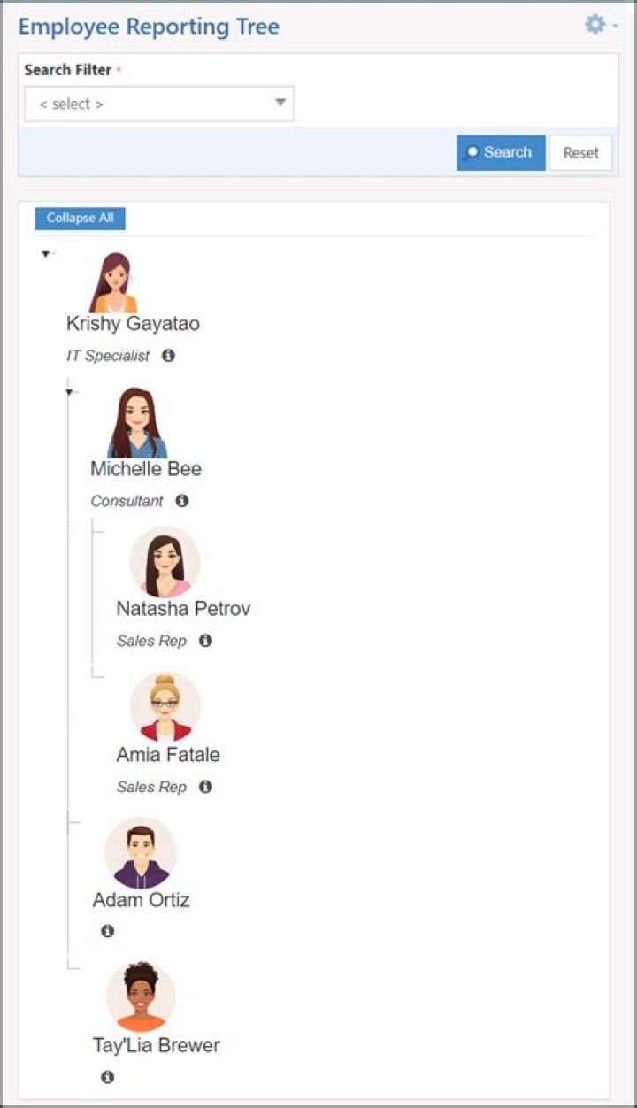Click info icon beside IT Specialist
637x1108 pixels.
pyautogui.click(x=168, y=356)
